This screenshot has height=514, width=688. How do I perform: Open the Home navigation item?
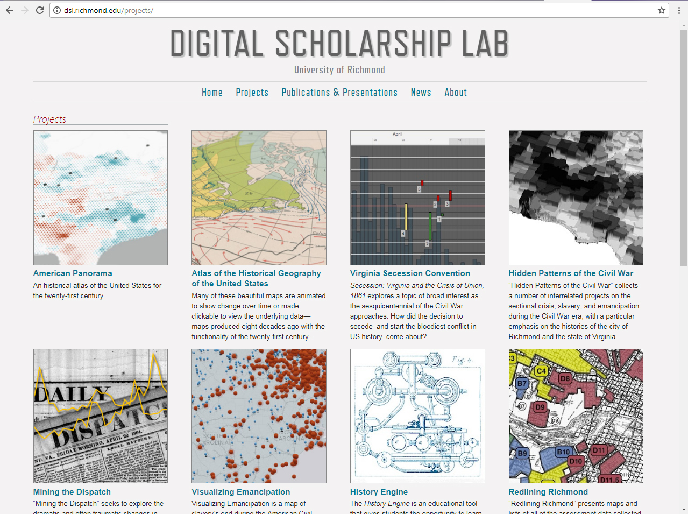pos(212,93)
